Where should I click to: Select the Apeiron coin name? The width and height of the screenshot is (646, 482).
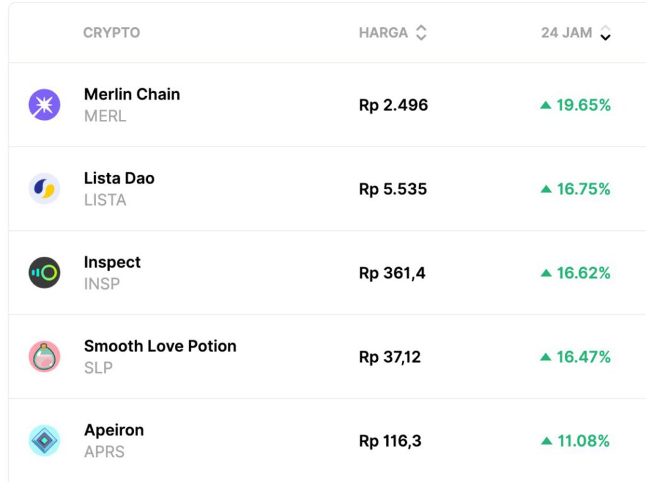(x=114, y=430)
